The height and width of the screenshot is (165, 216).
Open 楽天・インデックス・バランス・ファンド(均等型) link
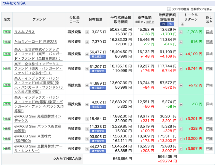pos(39,104)
